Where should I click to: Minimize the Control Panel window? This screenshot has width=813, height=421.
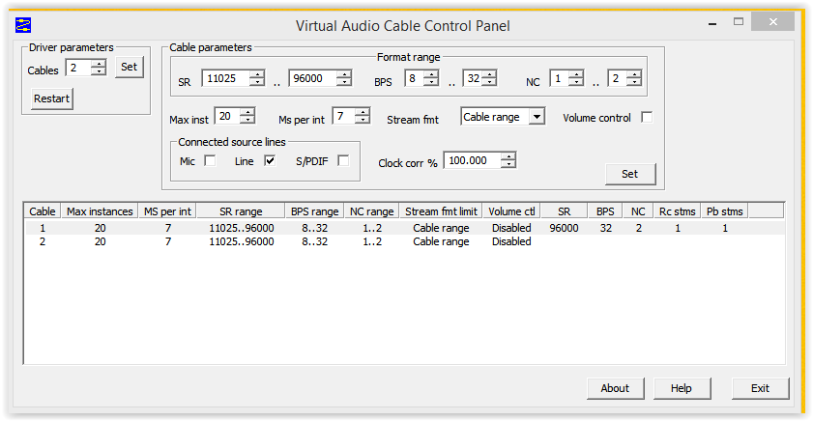tap(712, 22)
